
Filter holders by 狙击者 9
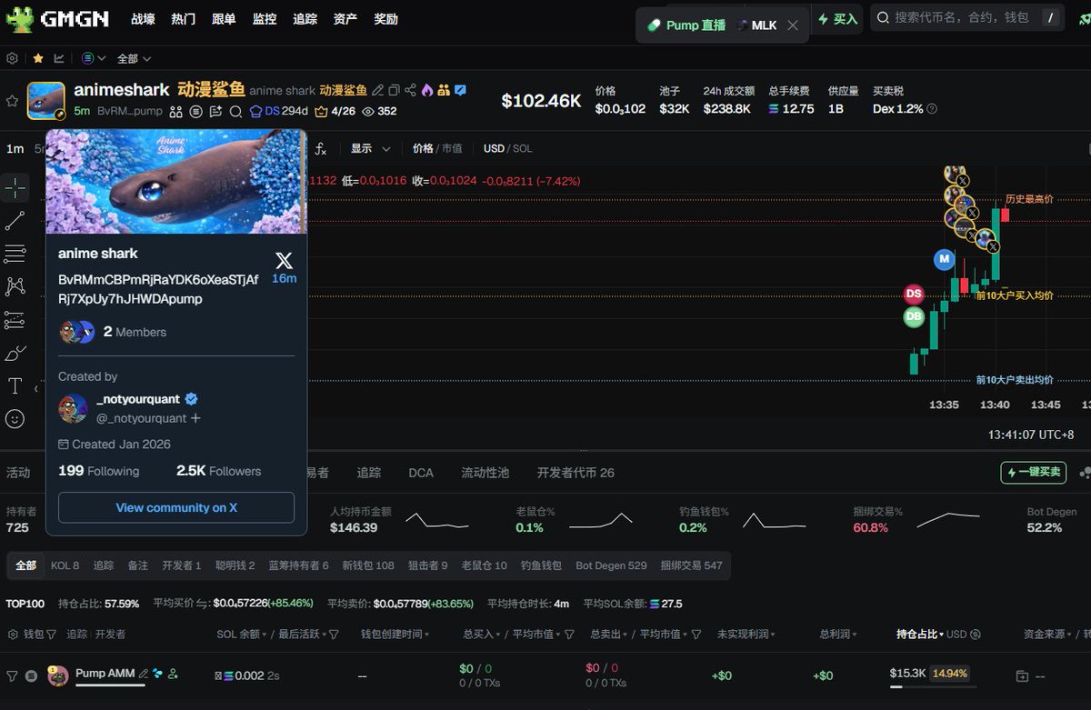(427, 565)
